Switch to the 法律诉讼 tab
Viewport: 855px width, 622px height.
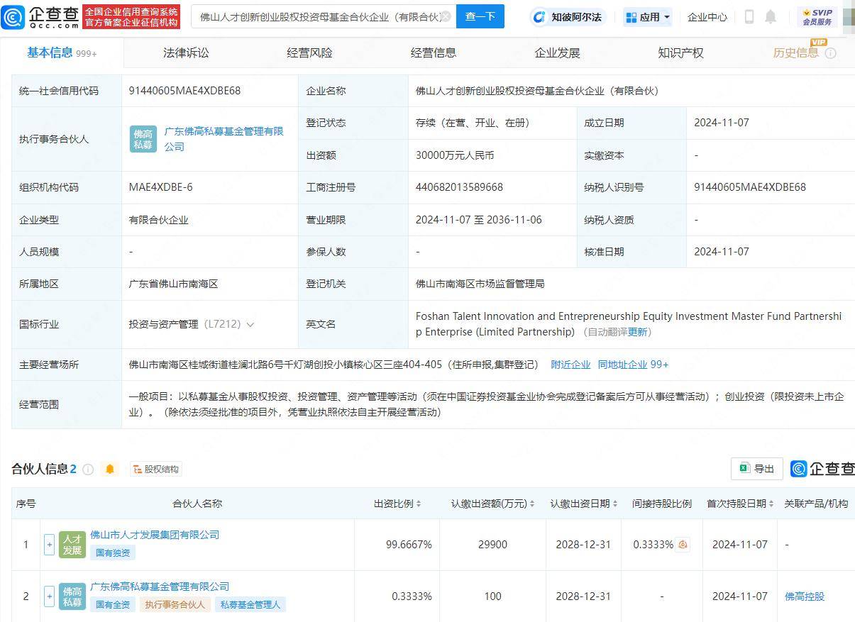pyautogui.click(x=185, y=52)
